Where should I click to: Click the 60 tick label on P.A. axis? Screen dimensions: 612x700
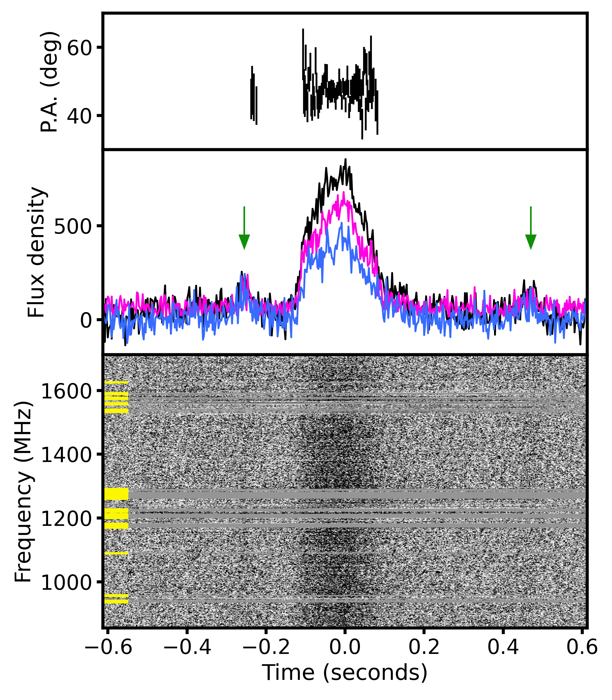[80, 48]
